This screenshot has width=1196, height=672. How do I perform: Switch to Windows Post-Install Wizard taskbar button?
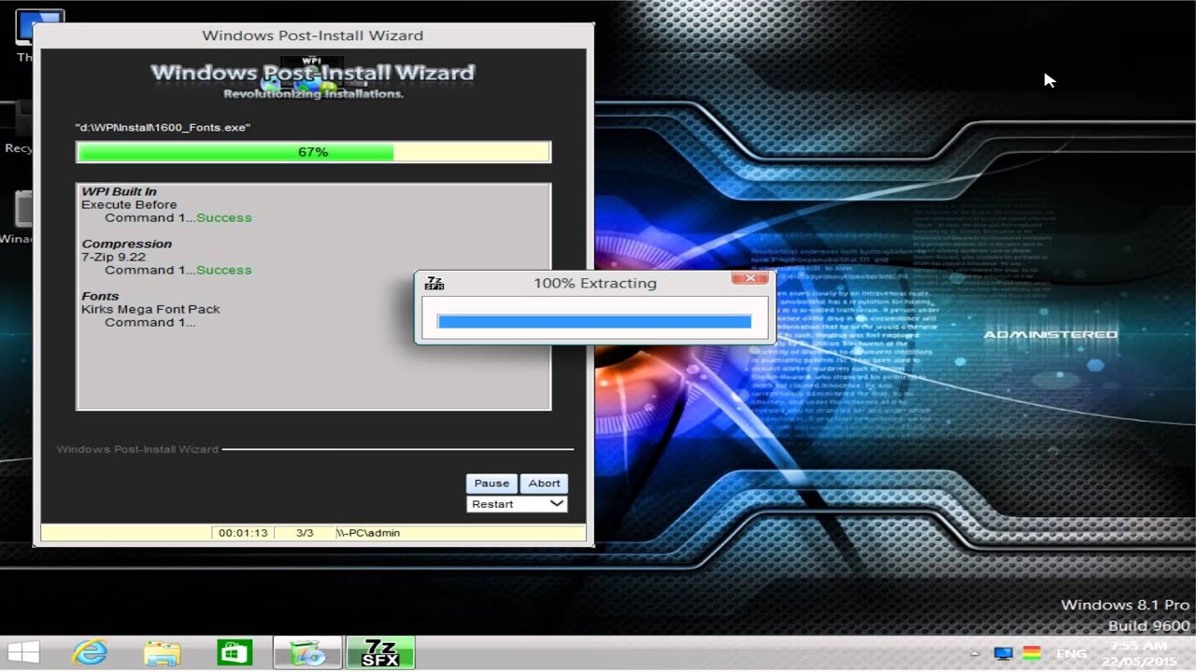tap(306, 653)
